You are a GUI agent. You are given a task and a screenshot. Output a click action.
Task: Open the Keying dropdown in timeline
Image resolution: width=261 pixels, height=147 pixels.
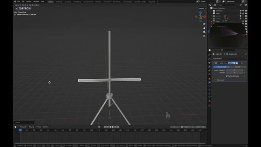point(32,127)
